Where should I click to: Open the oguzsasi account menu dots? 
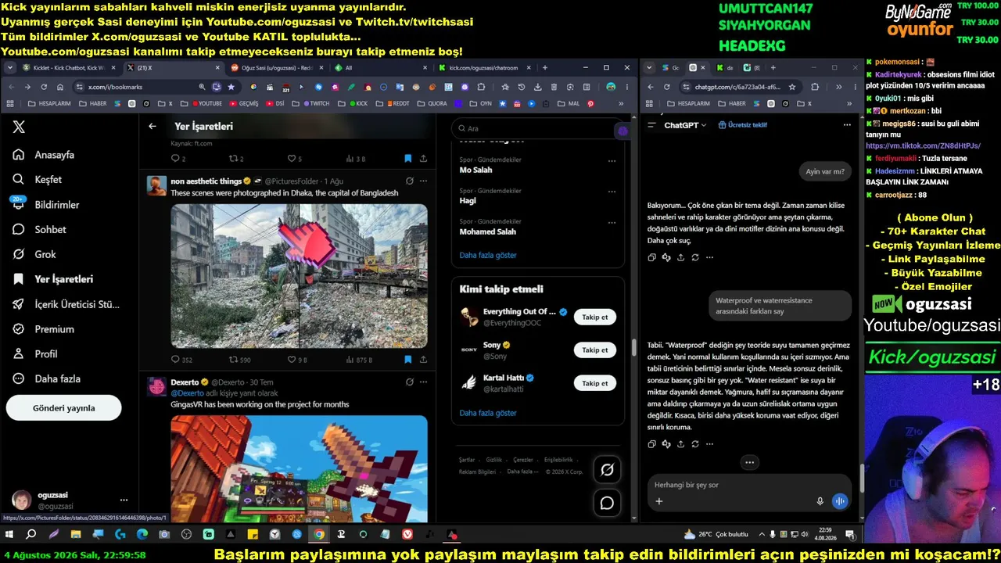pos(124,500)
